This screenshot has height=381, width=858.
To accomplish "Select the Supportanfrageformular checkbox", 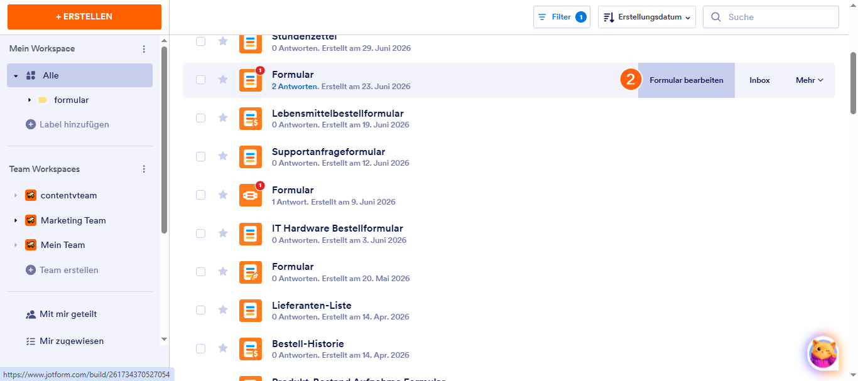I will point(200,156).
